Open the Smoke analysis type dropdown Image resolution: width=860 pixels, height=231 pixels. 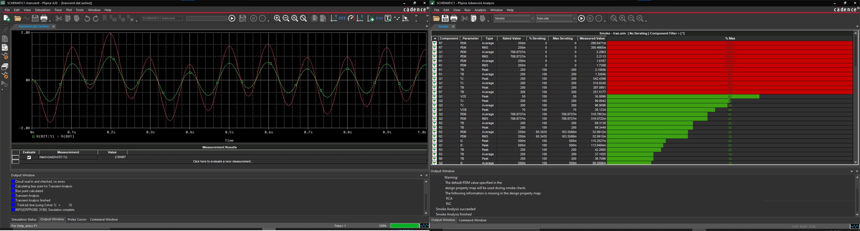point(532,19)
